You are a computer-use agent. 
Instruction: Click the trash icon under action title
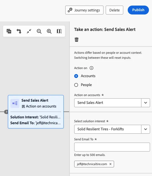point(77,40)
